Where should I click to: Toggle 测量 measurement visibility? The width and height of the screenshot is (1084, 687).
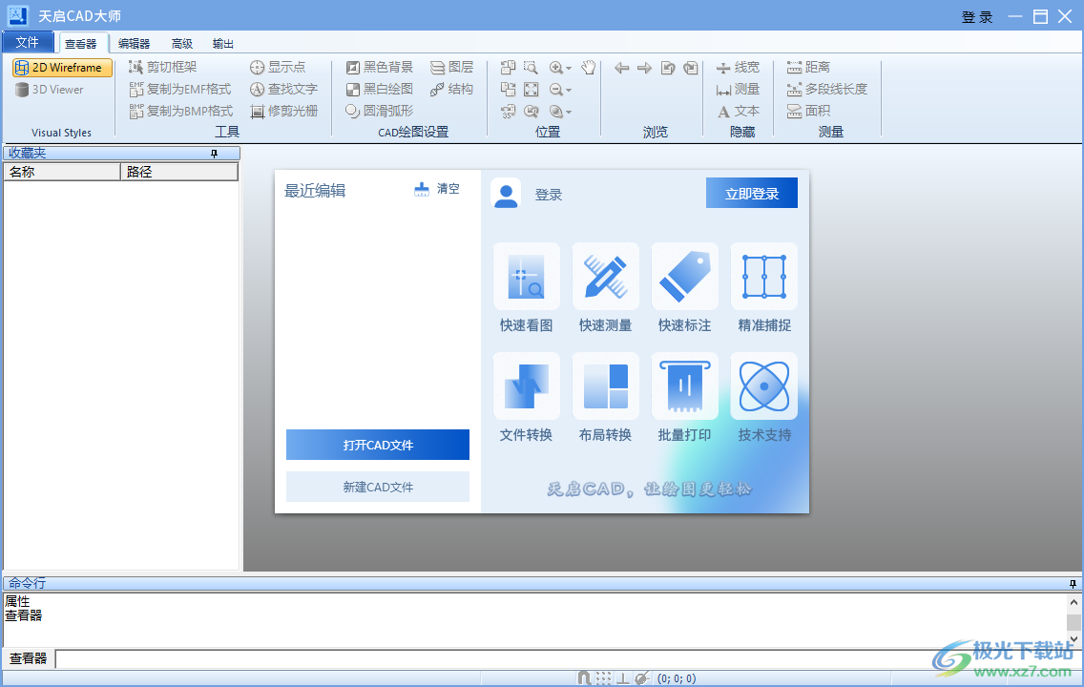pyautogui.click(x=738, y=89)
